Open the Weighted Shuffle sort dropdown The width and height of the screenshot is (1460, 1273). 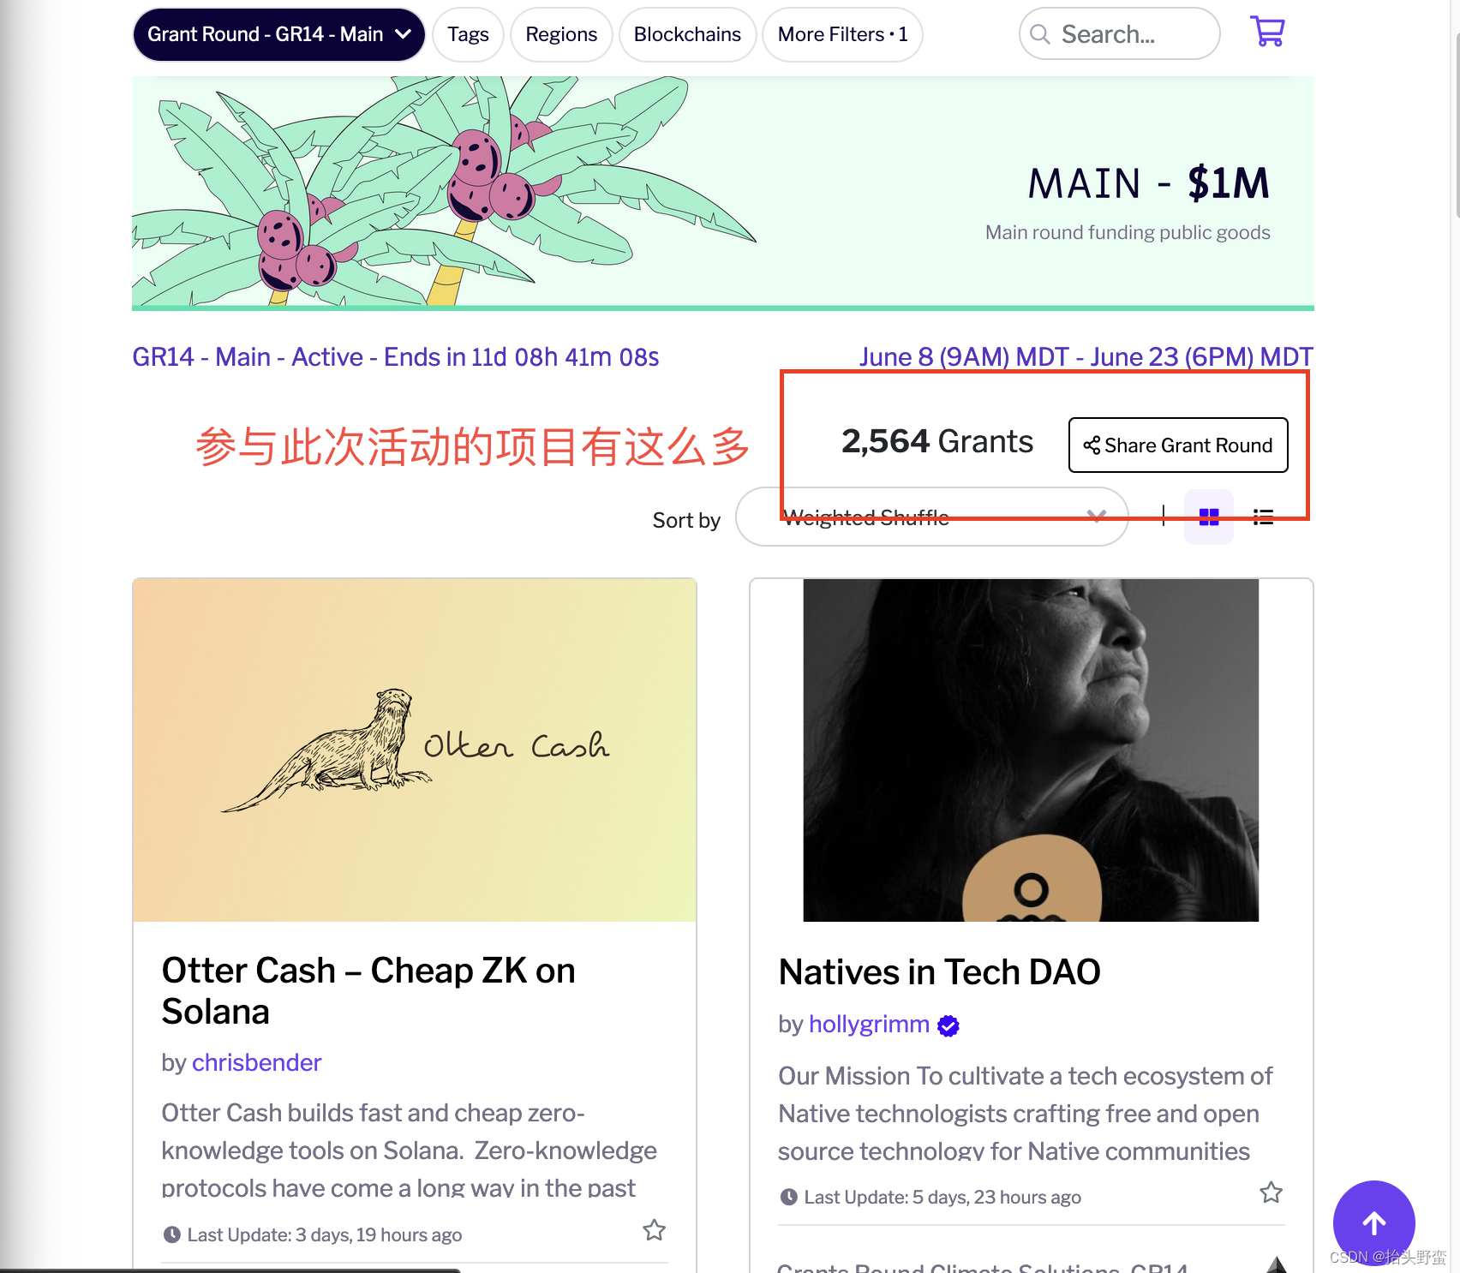pyautogui.click(x=931, y=517)
